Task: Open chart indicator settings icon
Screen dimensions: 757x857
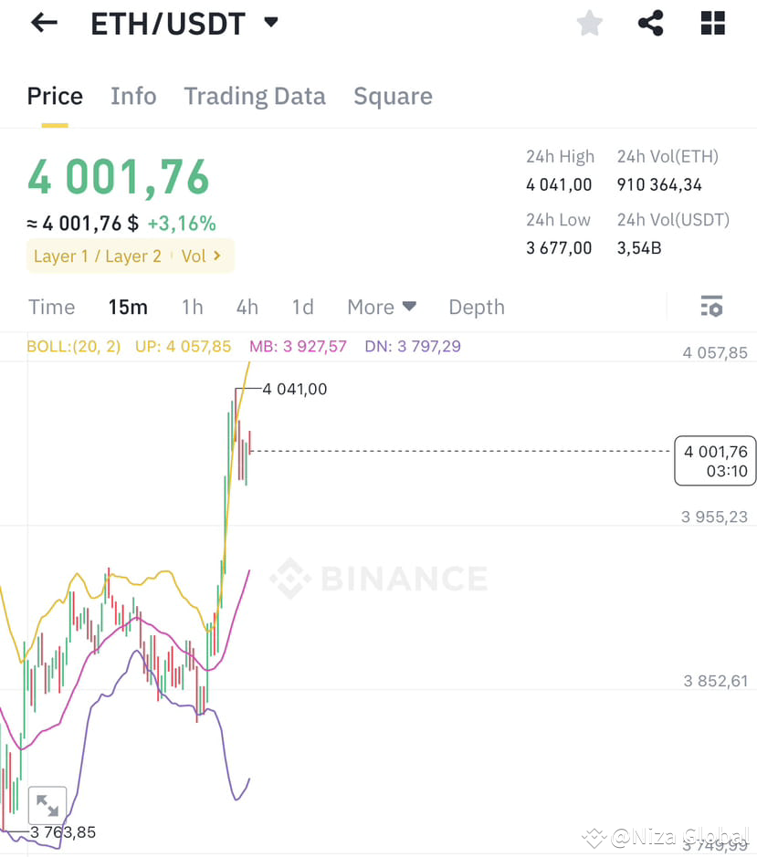Action: [711, 307]
